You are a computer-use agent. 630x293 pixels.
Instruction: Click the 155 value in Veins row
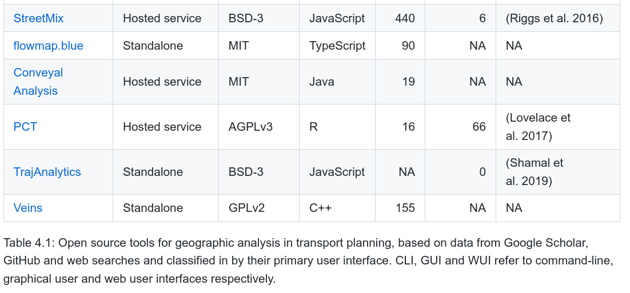[405, 208]
